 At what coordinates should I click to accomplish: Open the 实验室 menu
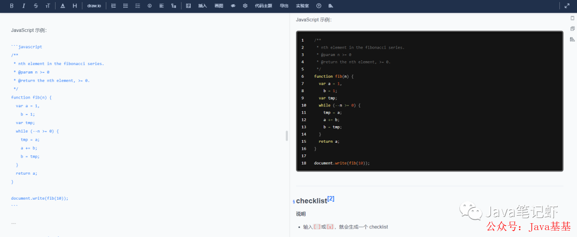point(302,6)
